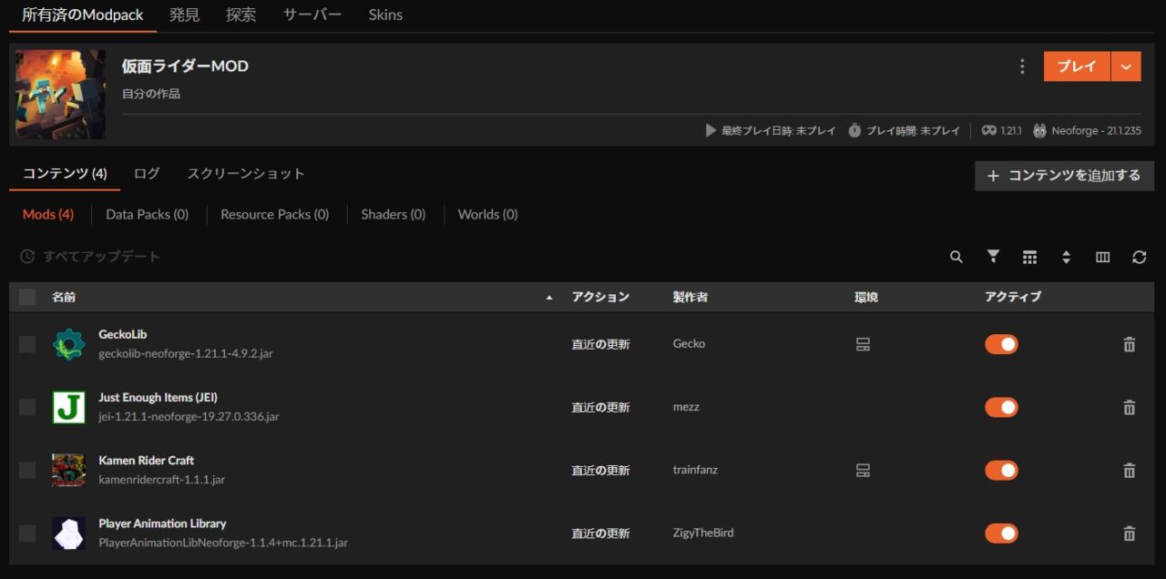Select the コンテンツ (4) tab
Screen dimensions: 1166x579
coord(65,173)
